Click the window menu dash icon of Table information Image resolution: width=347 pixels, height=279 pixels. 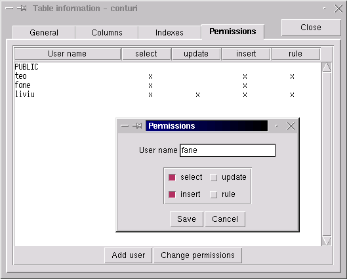pos(9,9)
